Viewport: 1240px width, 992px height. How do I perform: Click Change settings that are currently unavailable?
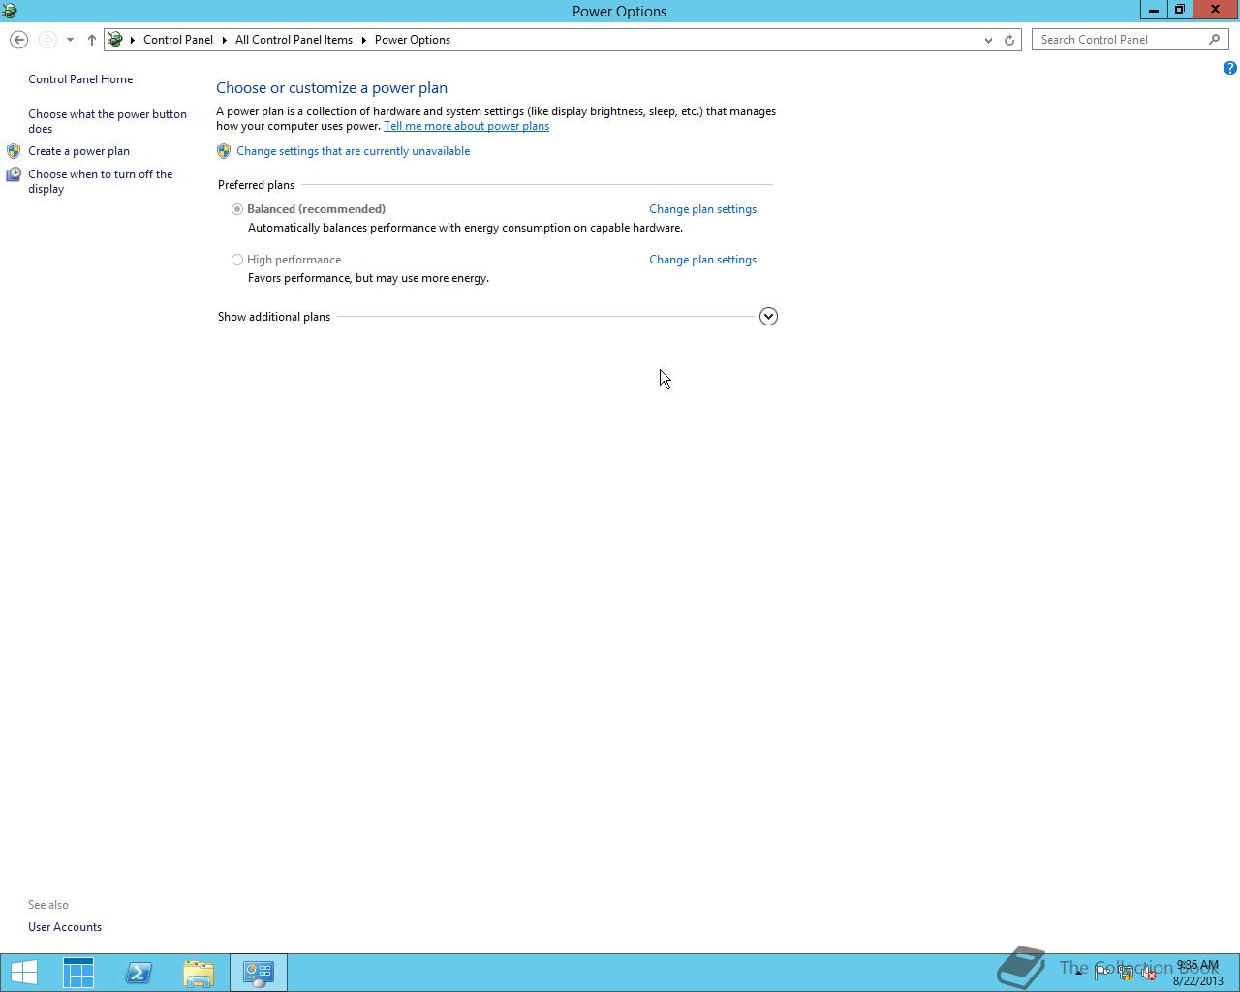click(353, 151)
